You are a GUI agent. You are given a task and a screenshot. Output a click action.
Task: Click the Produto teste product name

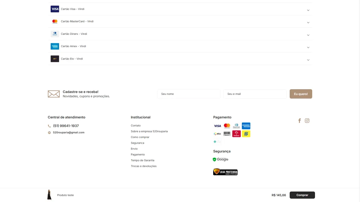tap(65, 195)
